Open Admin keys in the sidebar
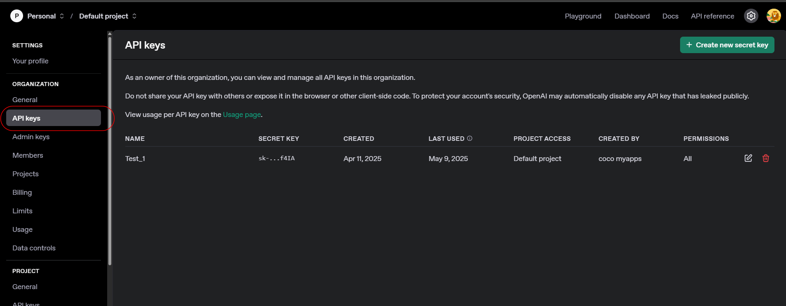This screenshot has width=786, height=306. (31, 137)
